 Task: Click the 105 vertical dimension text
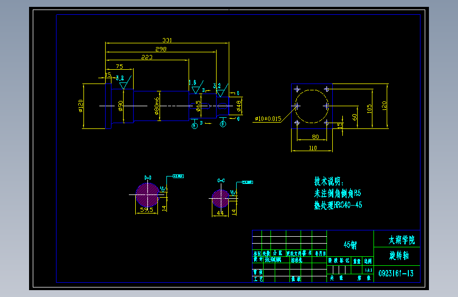point(369,109)
